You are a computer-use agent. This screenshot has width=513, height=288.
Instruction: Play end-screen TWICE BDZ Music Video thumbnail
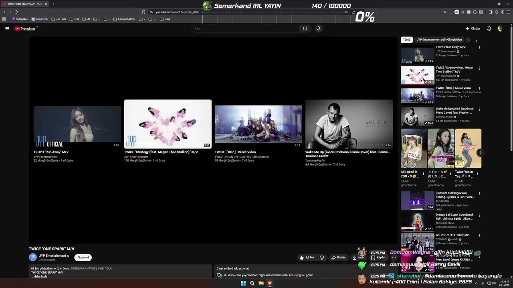tap(259, 124)
